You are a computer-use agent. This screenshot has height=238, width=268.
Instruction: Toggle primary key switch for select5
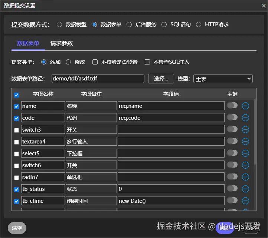[x=232, y=153]
